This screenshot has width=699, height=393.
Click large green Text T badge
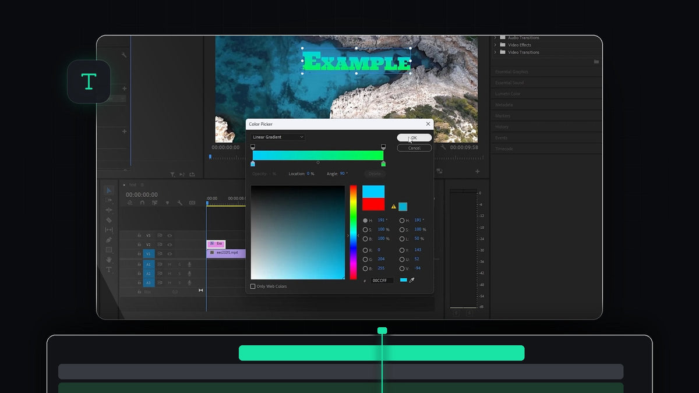(x=89, y=82)
